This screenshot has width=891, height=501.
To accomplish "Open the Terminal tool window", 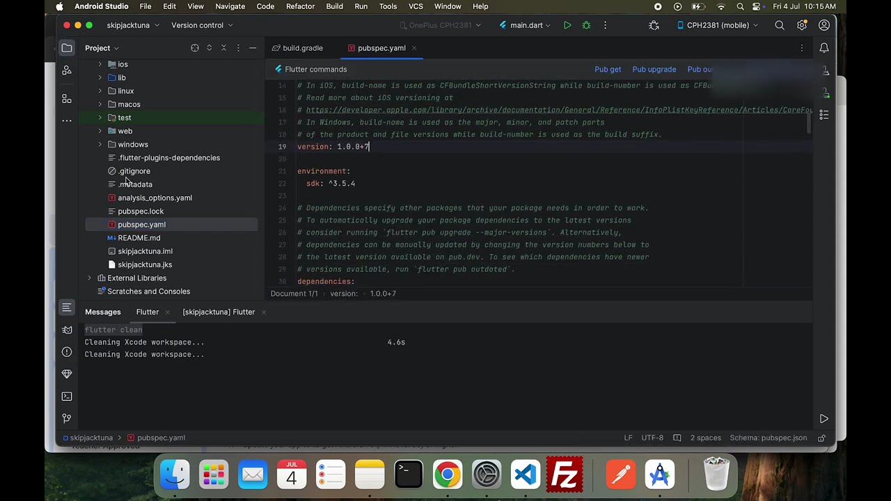I will click(67, 396).
